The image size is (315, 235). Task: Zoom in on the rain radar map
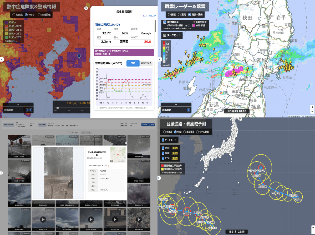[312, 107]
